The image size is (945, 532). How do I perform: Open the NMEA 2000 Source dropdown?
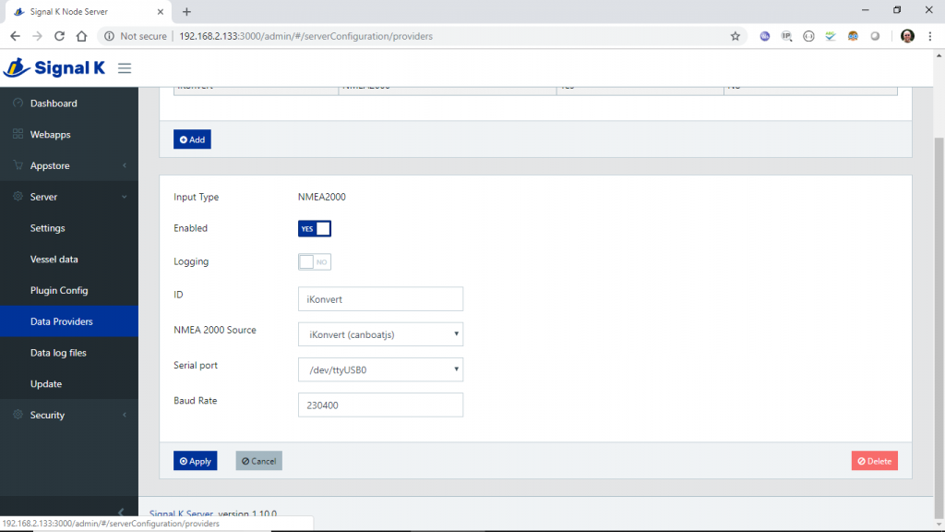click(x=380, y=334)
